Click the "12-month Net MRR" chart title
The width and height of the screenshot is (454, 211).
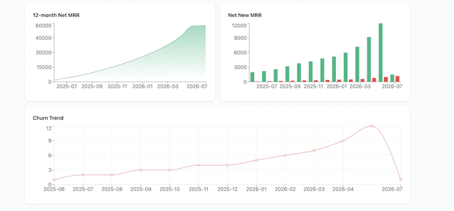coord(56,15)
